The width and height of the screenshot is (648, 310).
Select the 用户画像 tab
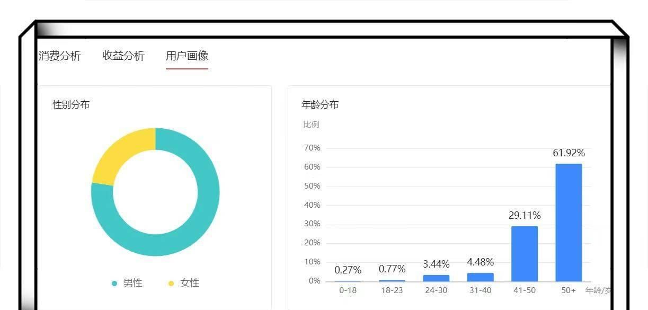coord(187,56)
